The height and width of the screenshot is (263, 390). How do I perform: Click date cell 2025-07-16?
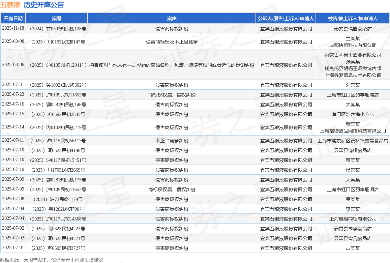[x=13, y=104]
